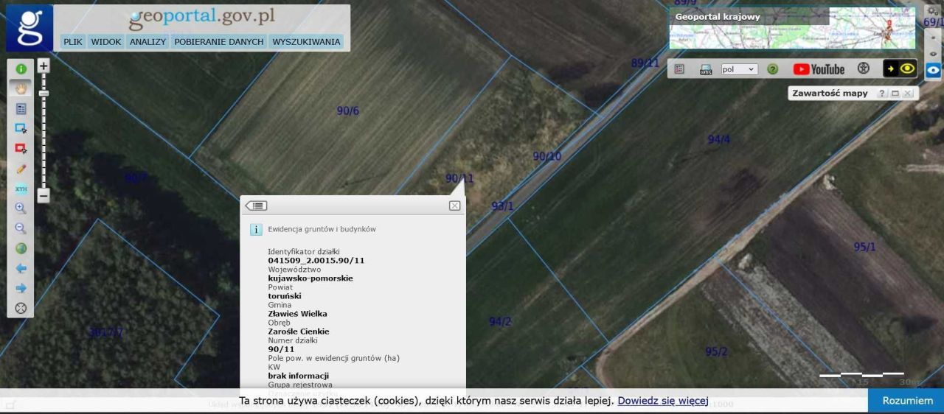Click parcel identifier 041509_2.0015.90/11
944x414 pixels.
click(316, 261)
